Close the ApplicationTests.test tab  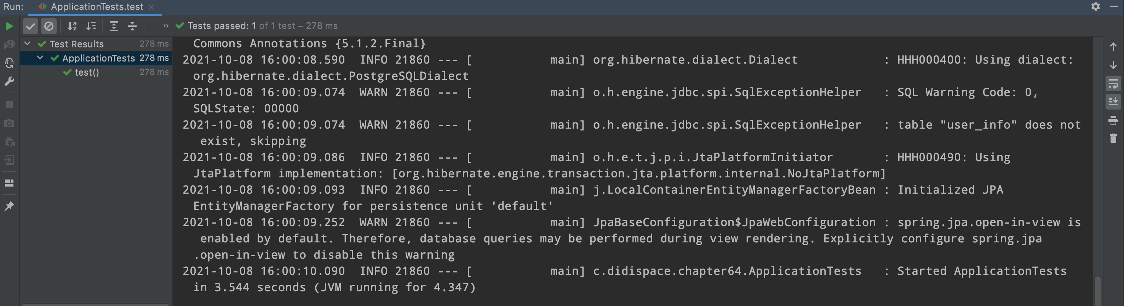(151, 7)
